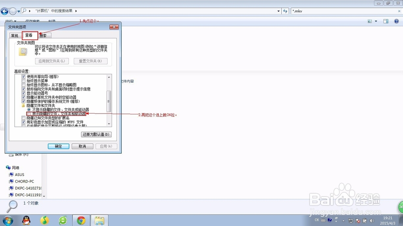
Task: Switch to the 搜索 tab
Action: coord(43,35)
